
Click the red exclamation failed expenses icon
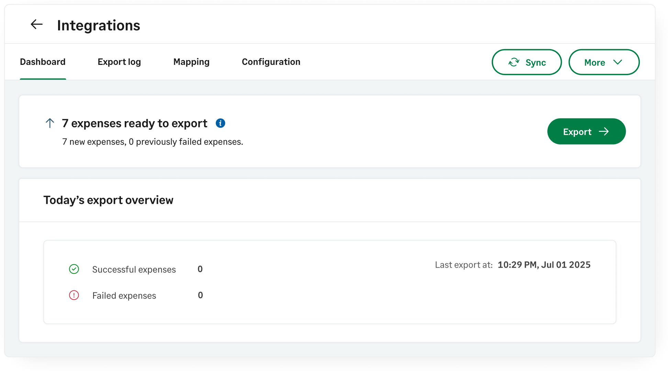(x=74, y=295)
